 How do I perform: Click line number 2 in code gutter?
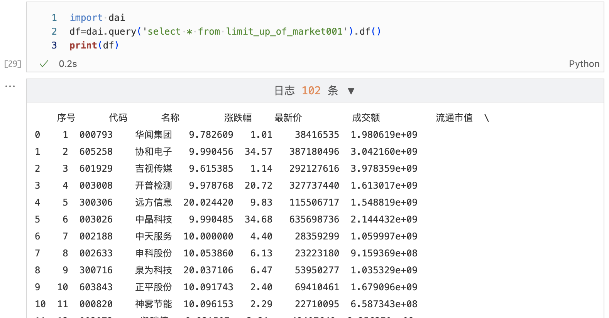tap(54, 32)
